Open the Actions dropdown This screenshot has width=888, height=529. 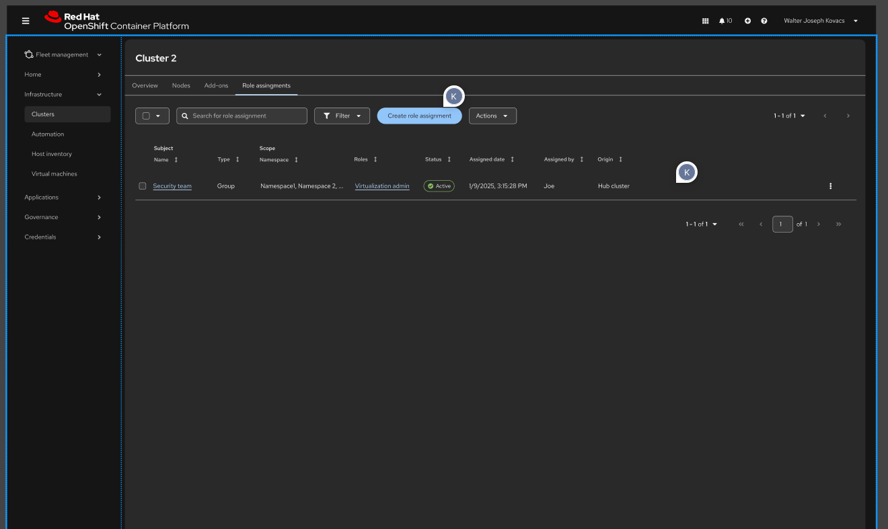pyautogui.click(x=492, y=116)
